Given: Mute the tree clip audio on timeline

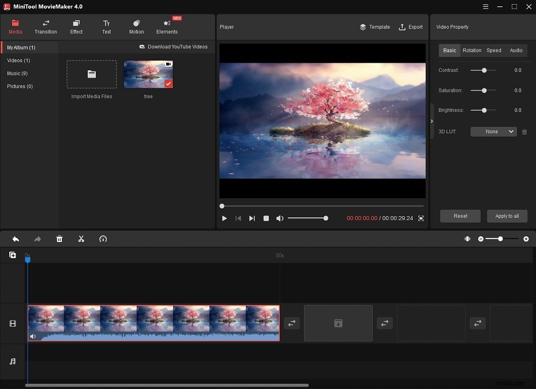Looking at the screenshot, I should (33, 336).
